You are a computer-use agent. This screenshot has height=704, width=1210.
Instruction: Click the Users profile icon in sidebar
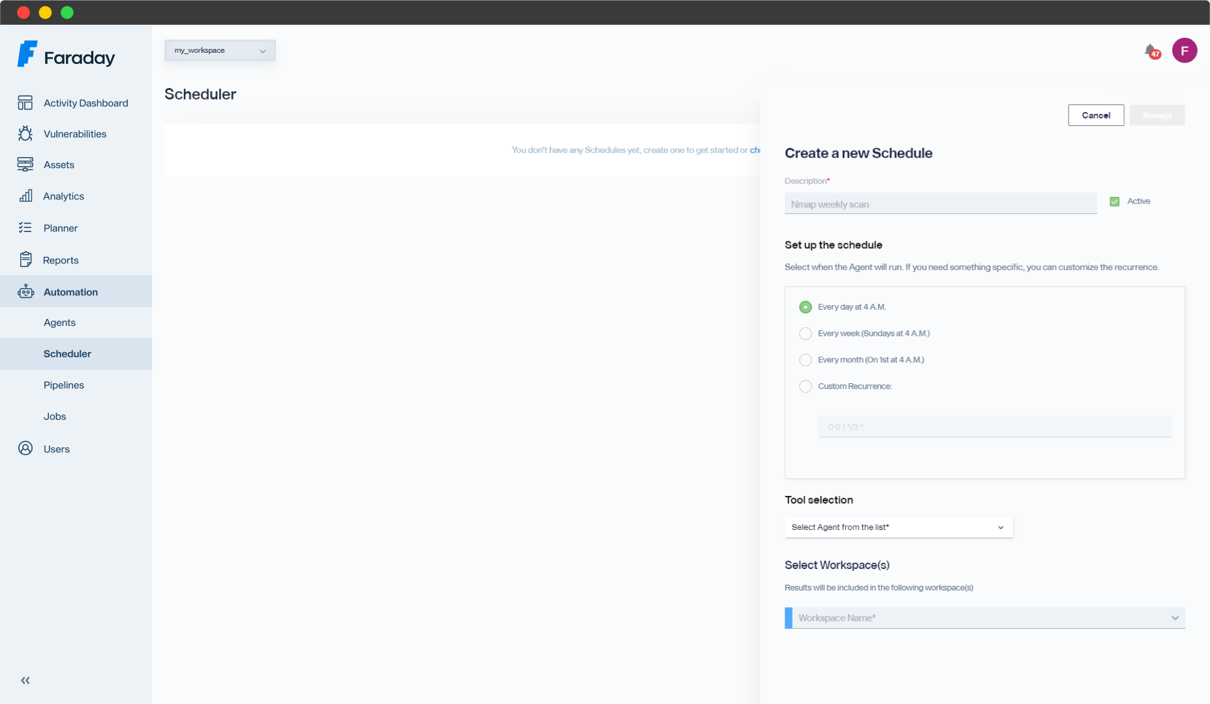tap(25, 448)
